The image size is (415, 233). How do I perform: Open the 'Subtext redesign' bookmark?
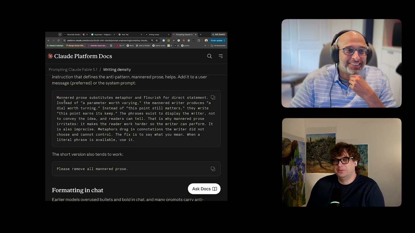coord(55,46)
